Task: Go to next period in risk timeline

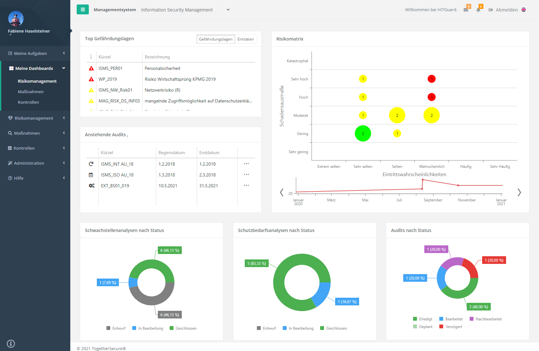Action: point(519,192)
